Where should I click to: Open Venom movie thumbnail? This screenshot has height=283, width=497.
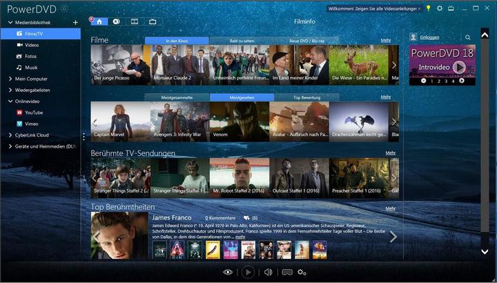pyautogui.click(x=240, y=121)
